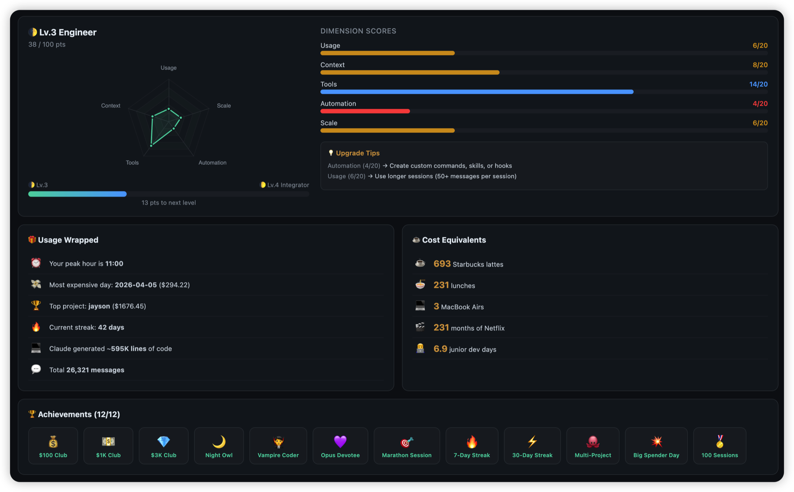The height and width of the screenshot is (492, 794).
Task: Click the most expensive day date 2026-04-05
Action: pos(136,285)
